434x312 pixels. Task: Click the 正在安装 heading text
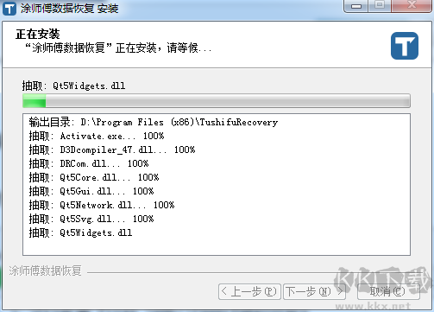[x=38, y=35]
